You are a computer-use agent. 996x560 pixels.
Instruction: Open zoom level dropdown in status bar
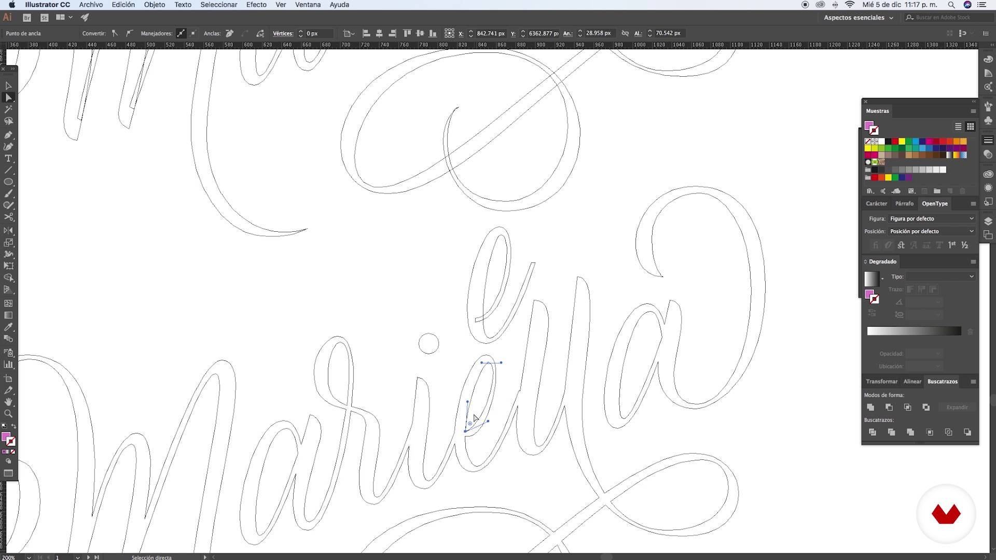pyautogui.click(x=29, y=557)
